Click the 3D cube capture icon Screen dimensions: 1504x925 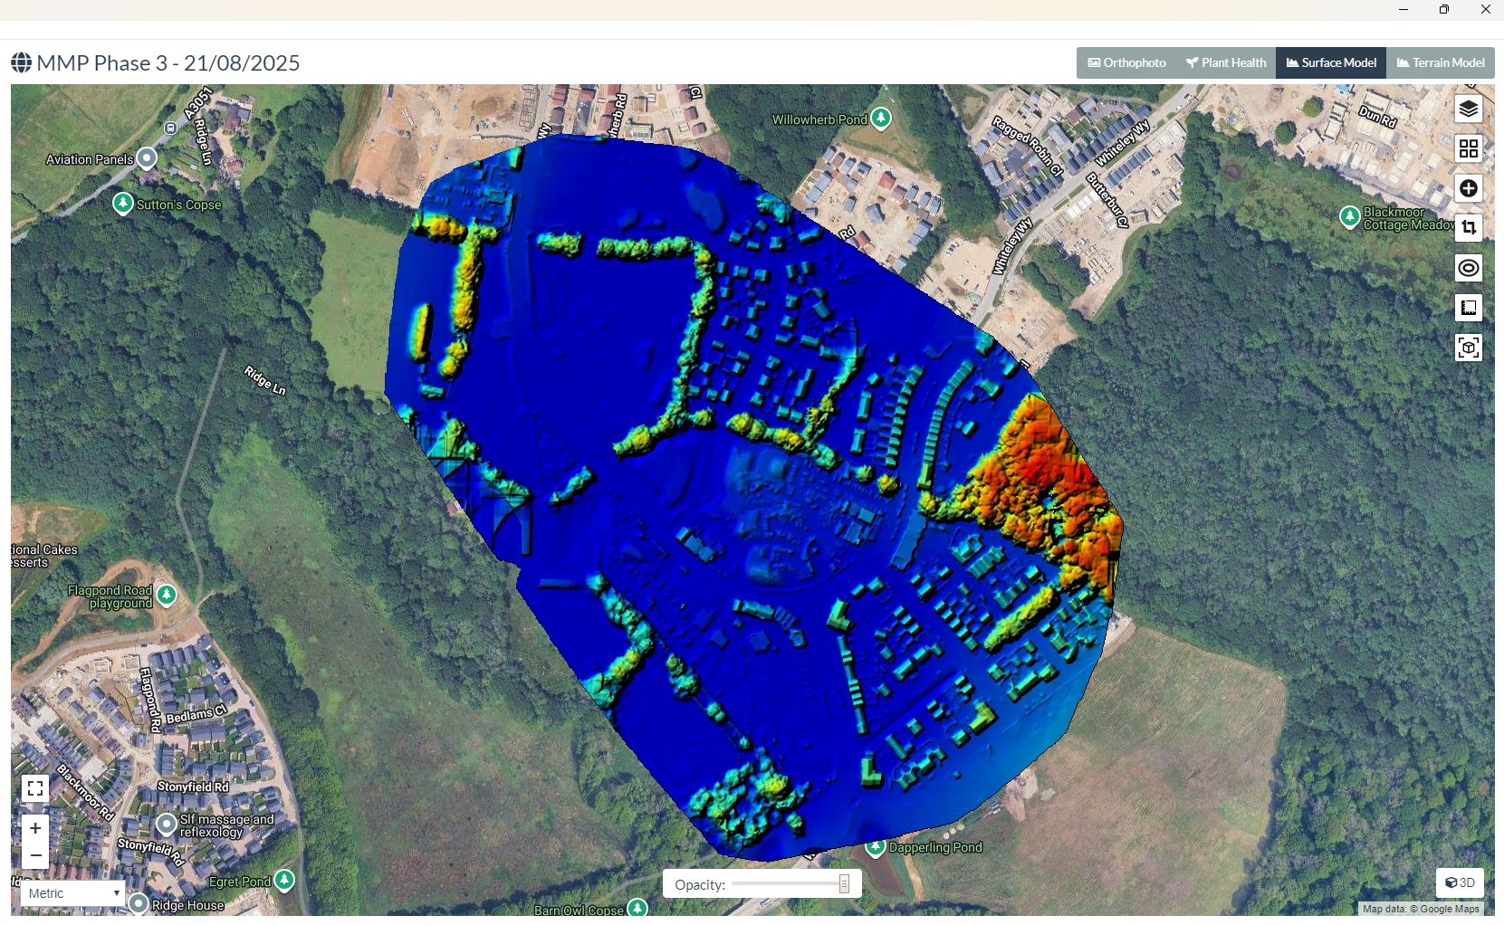click(1469, 348)
